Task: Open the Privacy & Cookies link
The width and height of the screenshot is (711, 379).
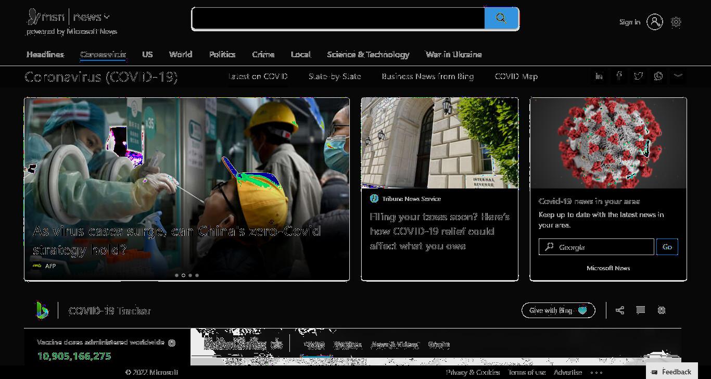Action: coord(473,372)
